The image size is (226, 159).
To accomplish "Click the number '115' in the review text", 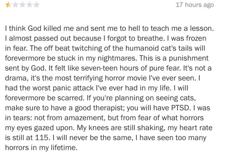I will (x=42, y=138).
